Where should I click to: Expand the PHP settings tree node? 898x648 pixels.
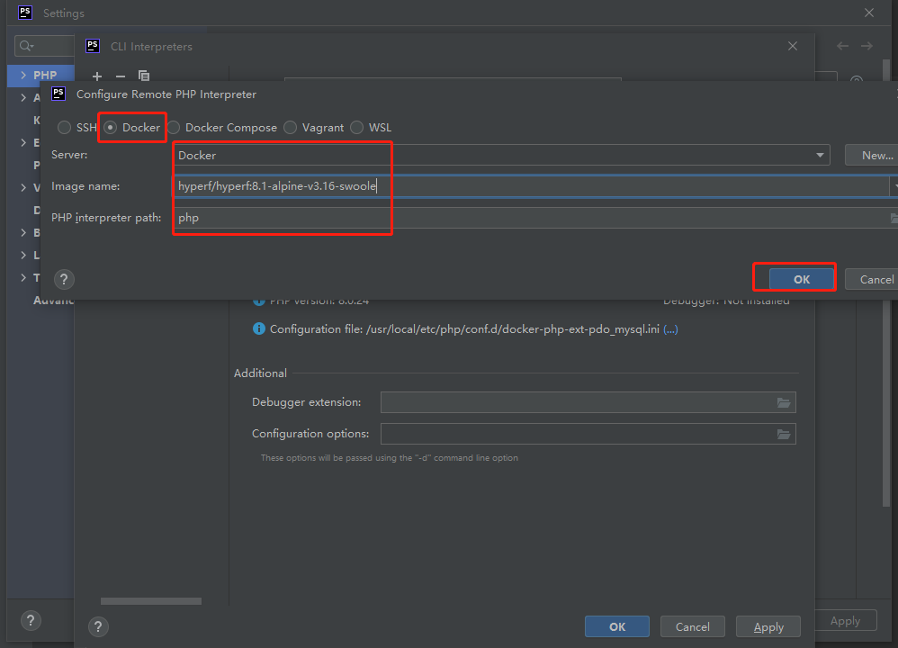(23, 75)
